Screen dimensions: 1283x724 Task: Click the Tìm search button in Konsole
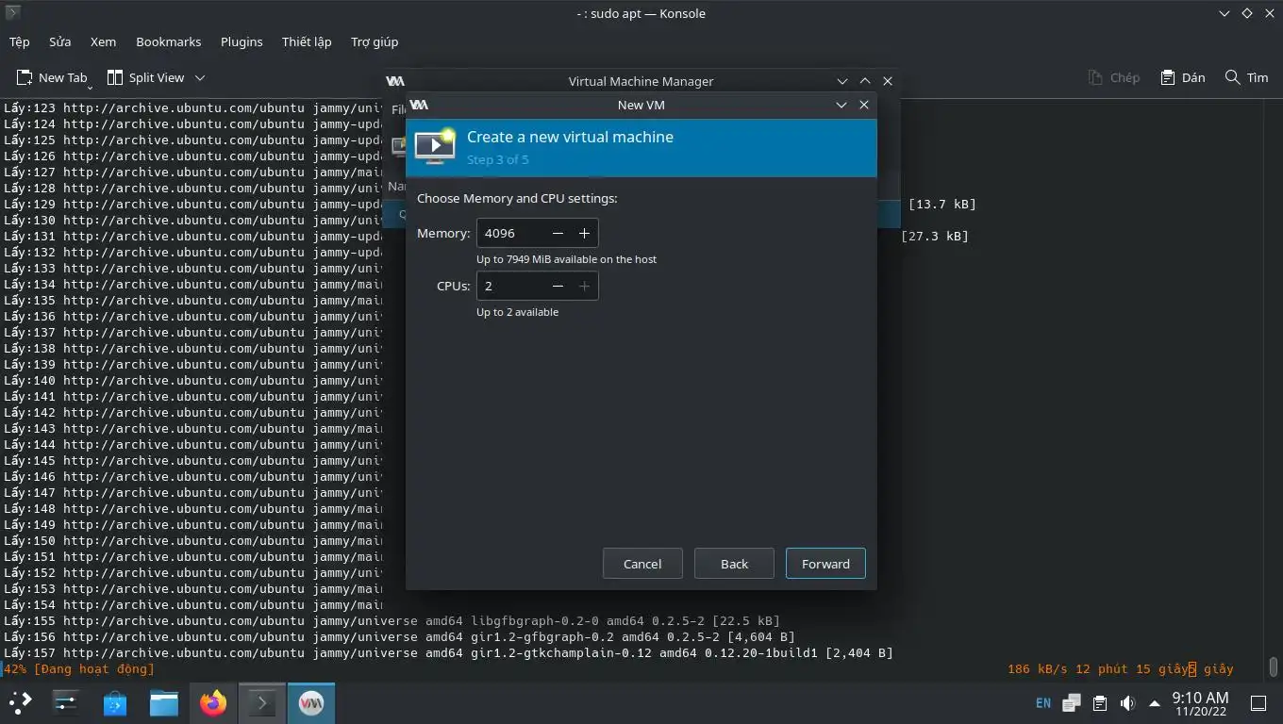coord(1246,77)
